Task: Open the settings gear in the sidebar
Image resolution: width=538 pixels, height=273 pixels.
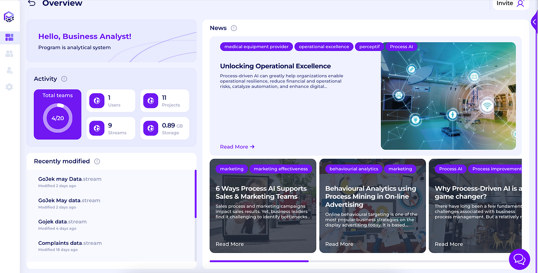Action: coord(9,87)
